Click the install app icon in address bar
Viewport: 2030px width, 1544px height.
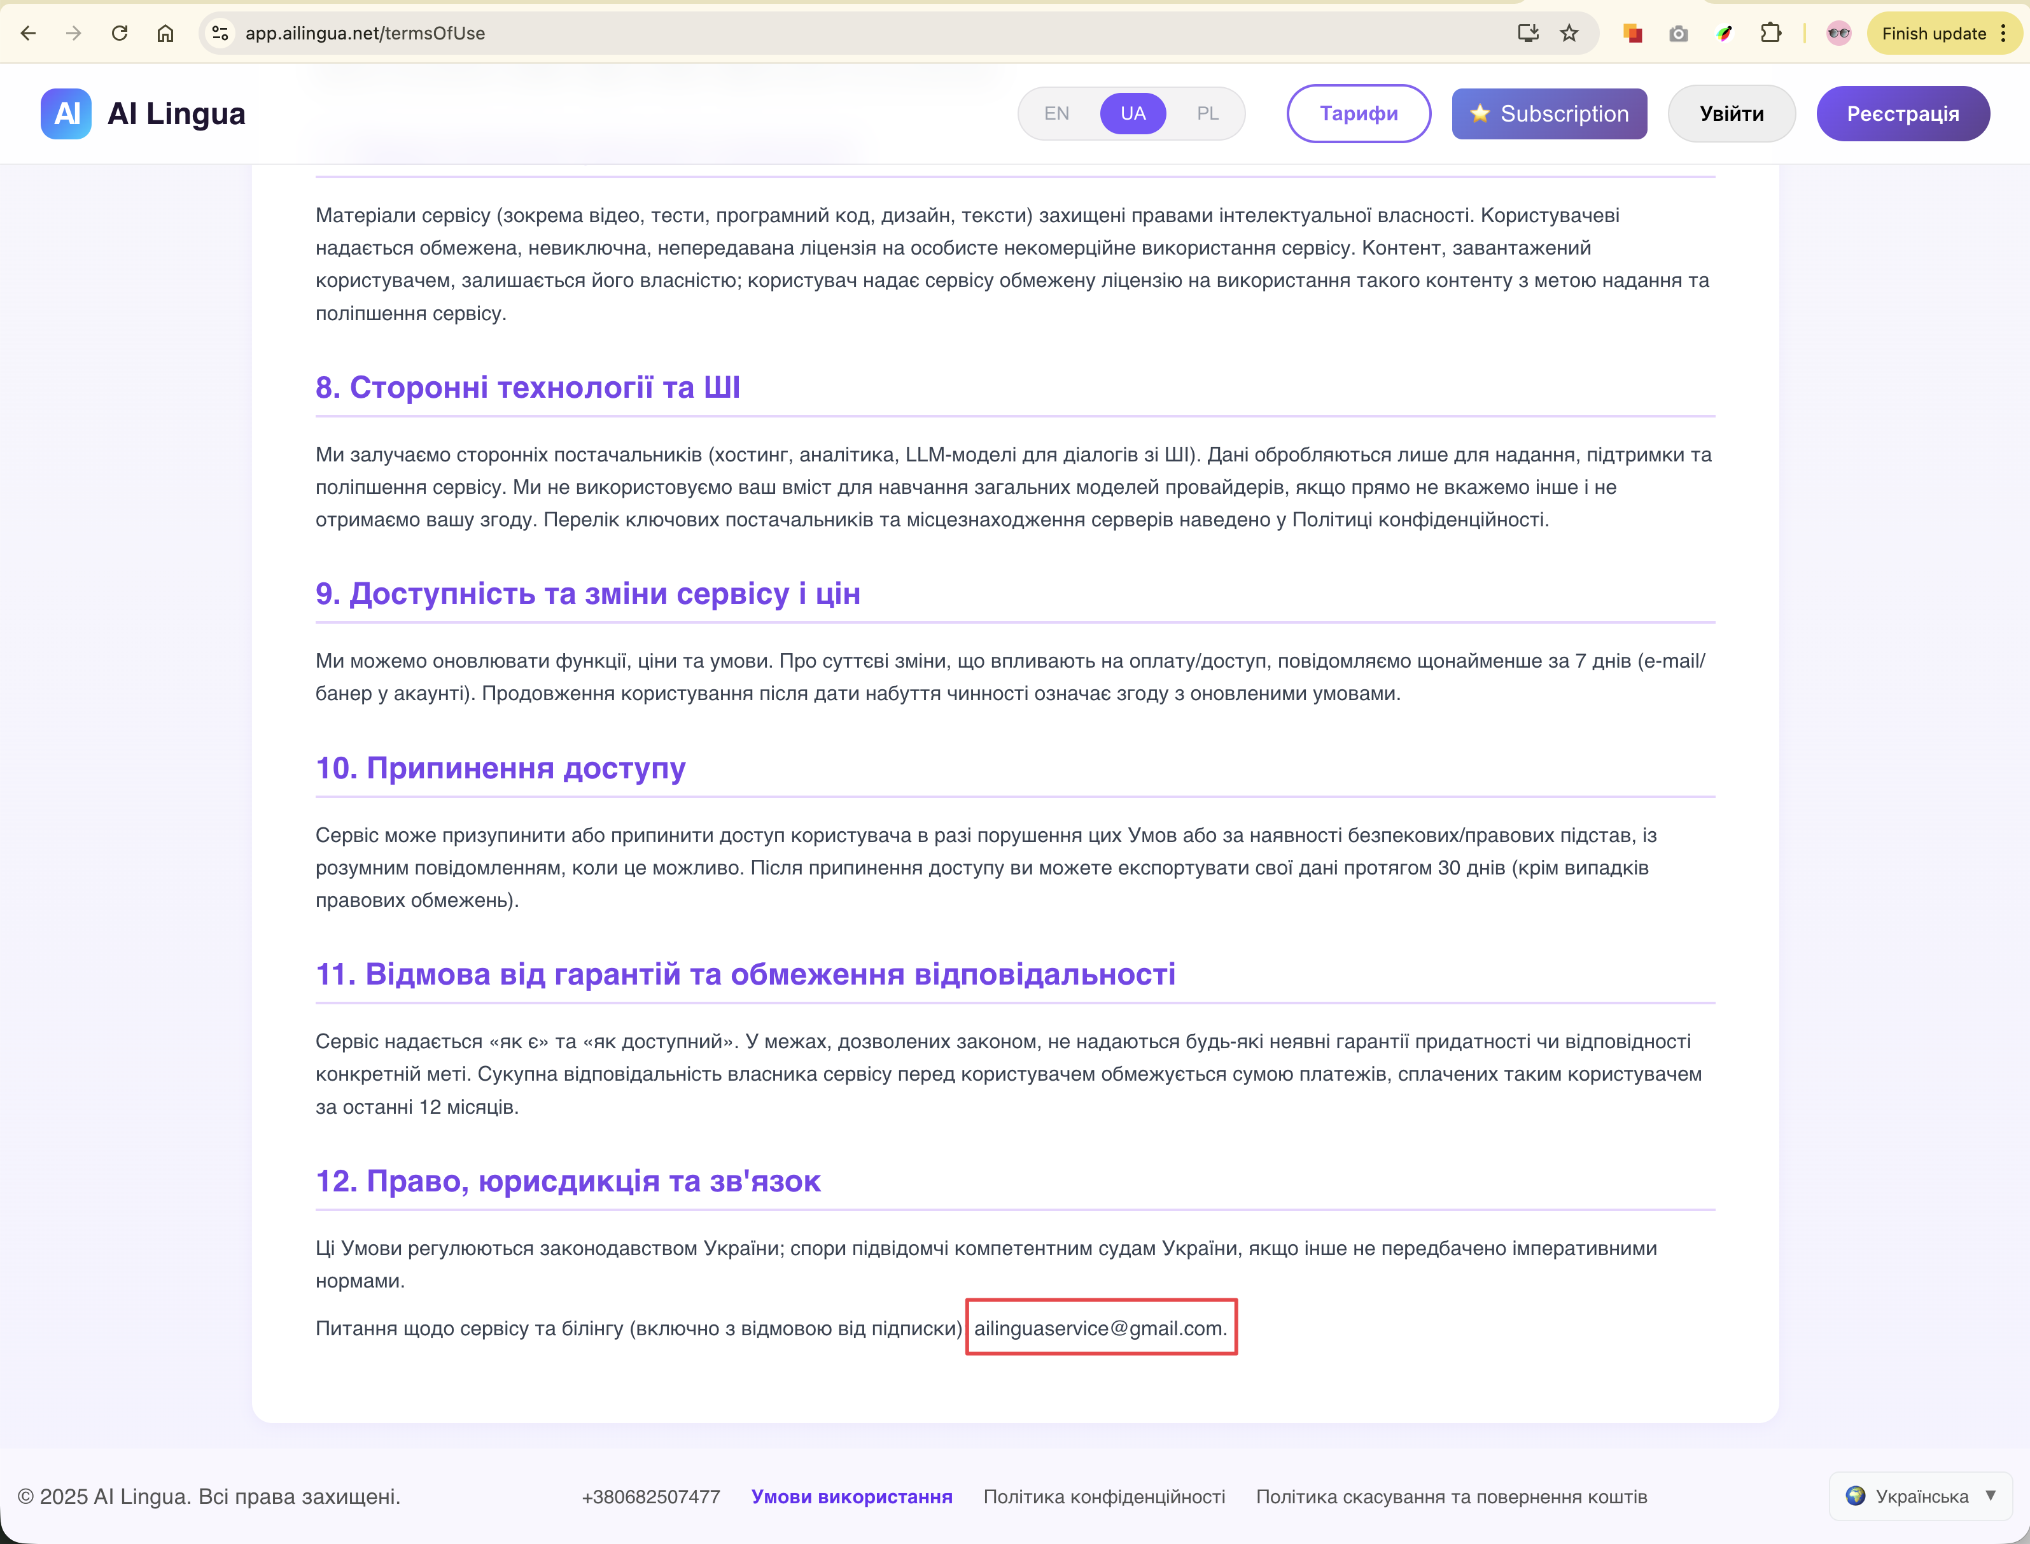tap(1527, 33)
